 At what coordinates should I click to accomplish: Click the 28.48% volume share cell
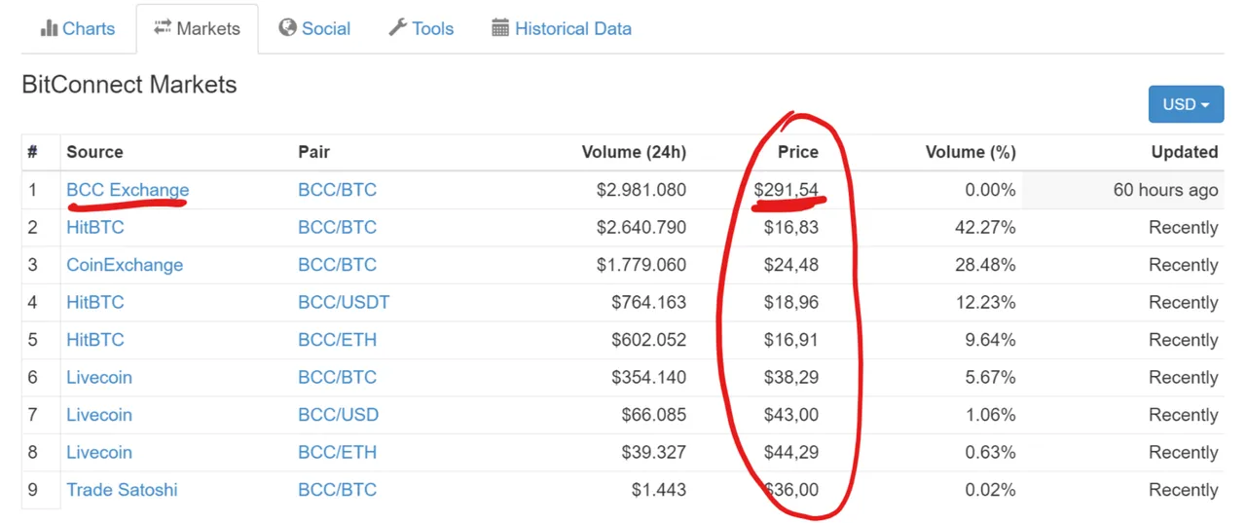(x=985, y=265)
